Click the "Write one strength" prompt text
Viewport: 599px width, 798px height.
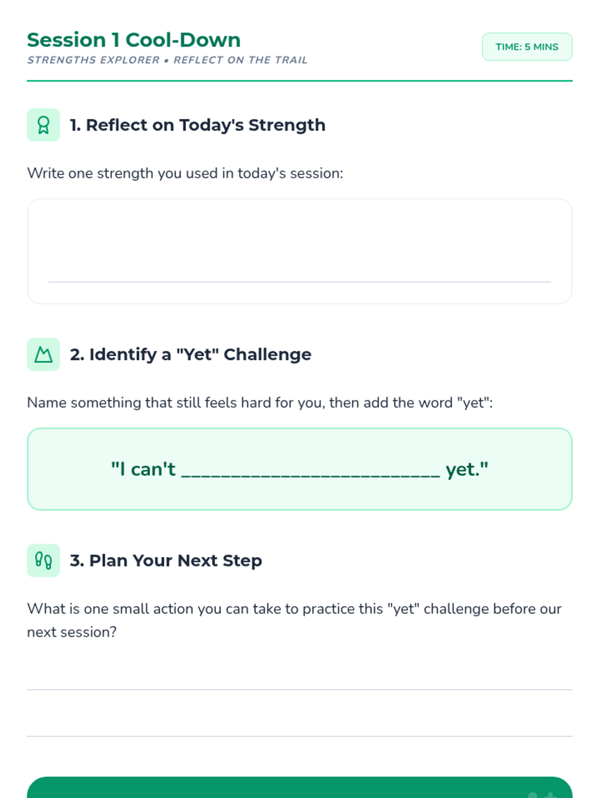pyautogui.click(x=185, y=174)
